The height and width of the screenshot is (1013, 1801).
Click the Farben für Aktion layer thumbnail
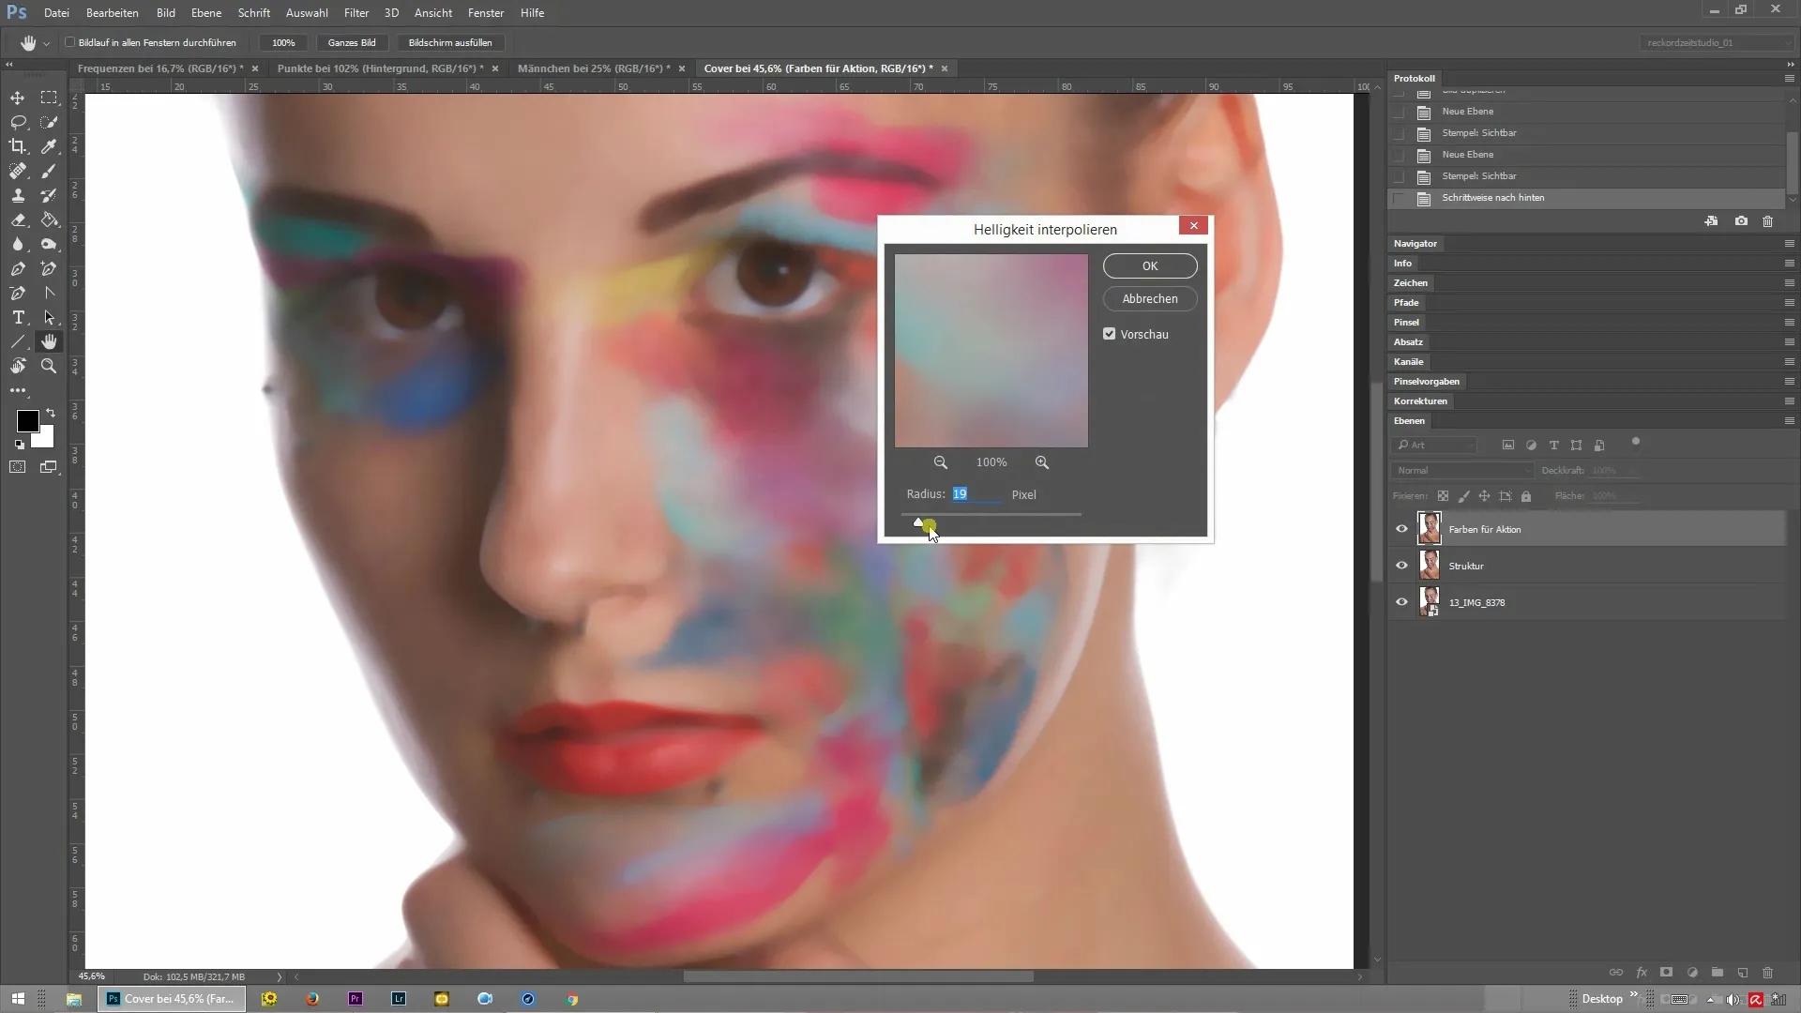click(1430, 529)
